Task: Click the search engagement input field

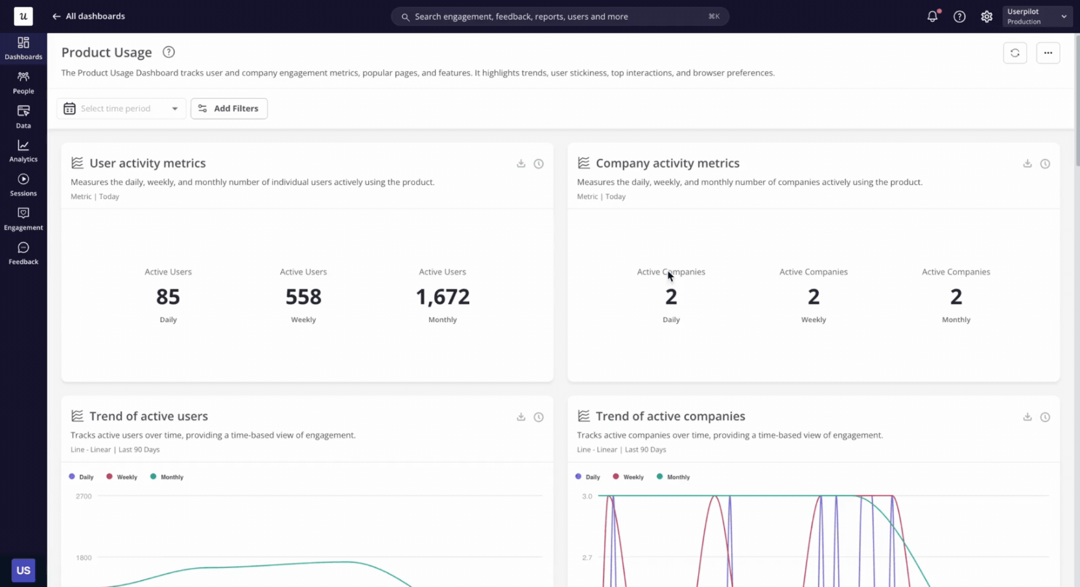Action: pyautogui.click(x=560, y=17)
